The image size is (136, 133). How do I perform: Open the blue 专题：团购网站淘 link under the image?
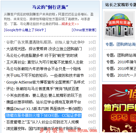pyautogui.click(x=121, y=44)
